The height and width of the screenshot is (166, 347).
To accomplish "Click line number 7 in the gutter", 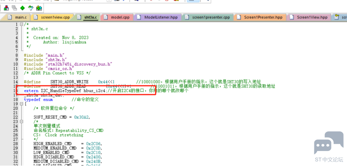I will point(17,51).
